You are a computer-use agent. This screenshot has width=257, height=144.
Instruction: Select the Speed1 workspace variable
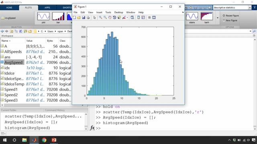coord(11,89)
